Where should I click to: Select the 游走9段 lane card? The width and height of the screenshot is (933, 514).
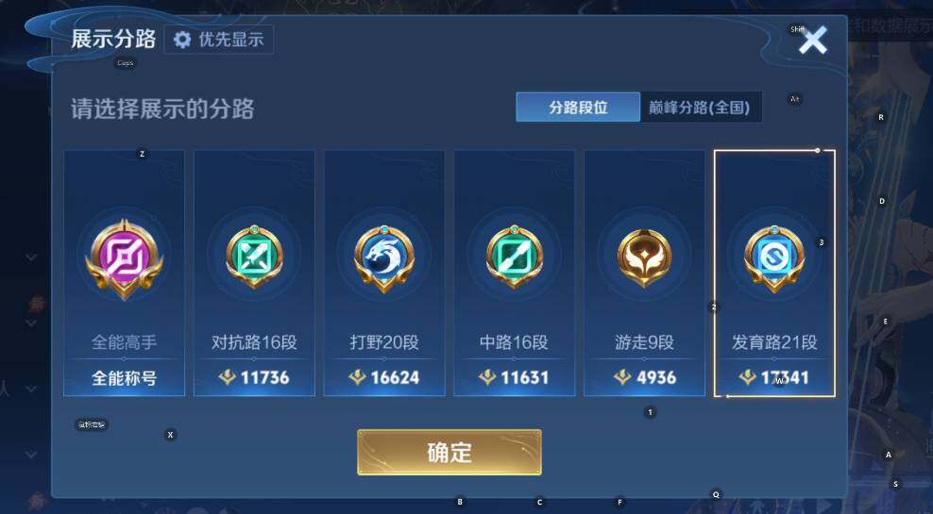coord(644,273)
